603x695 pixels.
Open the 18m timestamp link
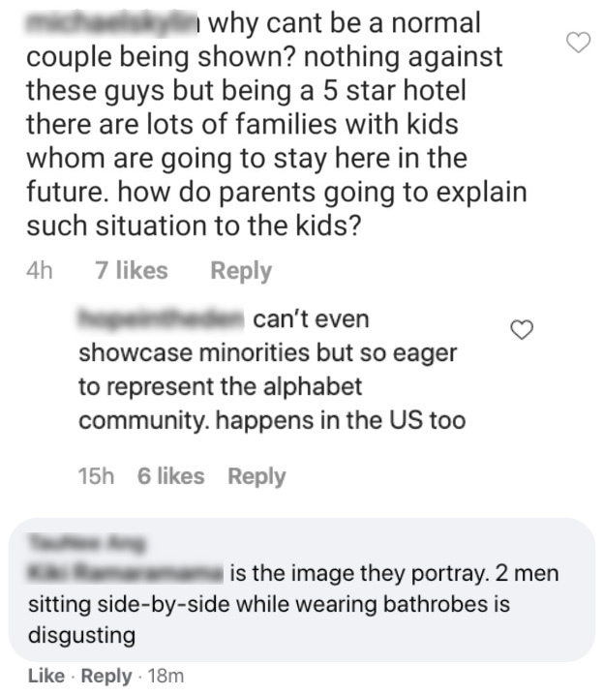coord(166,676)
